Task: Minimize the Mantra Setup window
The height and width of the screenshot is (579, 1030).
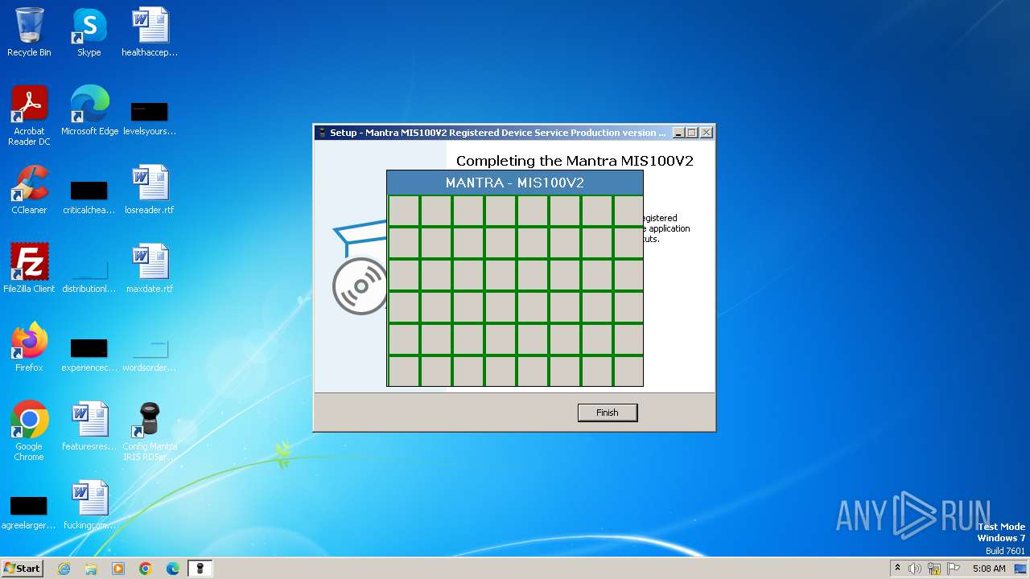Action: 678,133
